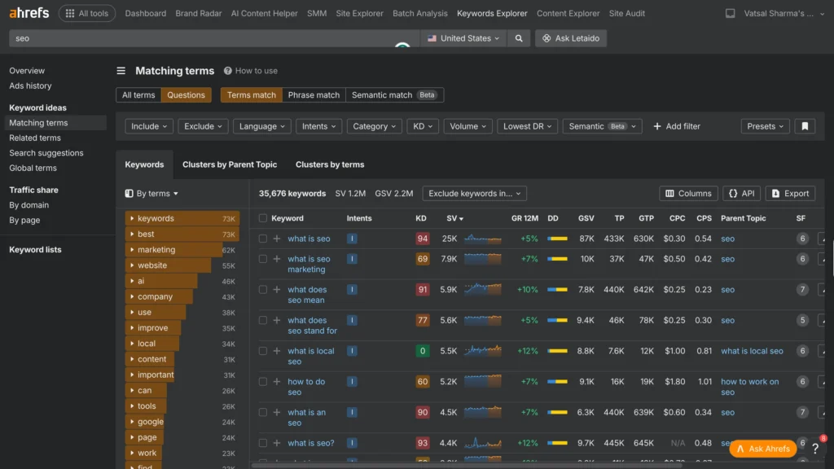Add the 'what does seo mean' keyword with plus
Viewport: 834px width, 469px height.
277,290
